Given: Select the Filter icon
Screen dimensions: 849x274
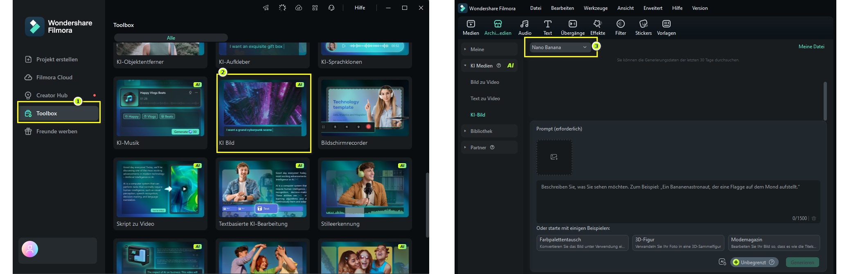Looking at the screenshot, I should click(x=620, y=27).
